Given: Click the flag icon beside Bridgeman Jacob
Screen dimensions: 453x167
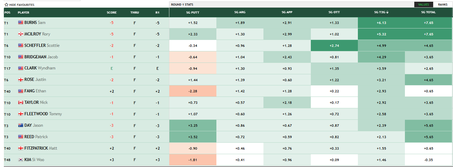Looking at the screenshot, I should pyautogui.click(x=21, y=57).
